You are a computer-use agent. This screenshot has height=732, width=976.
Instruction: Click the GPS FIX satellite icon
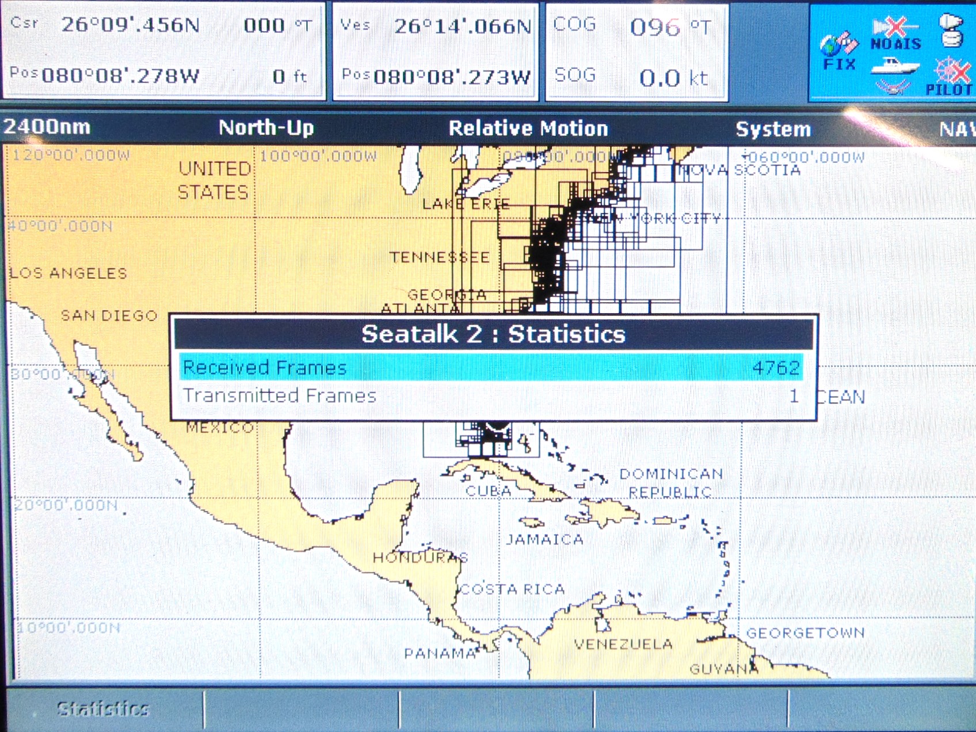click(838, 50)
